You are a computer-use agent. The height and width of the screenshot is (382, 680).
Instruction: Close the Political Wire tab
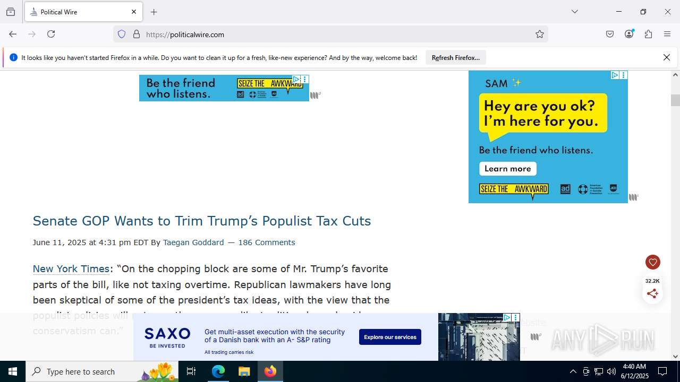click(x=134, y=12)
